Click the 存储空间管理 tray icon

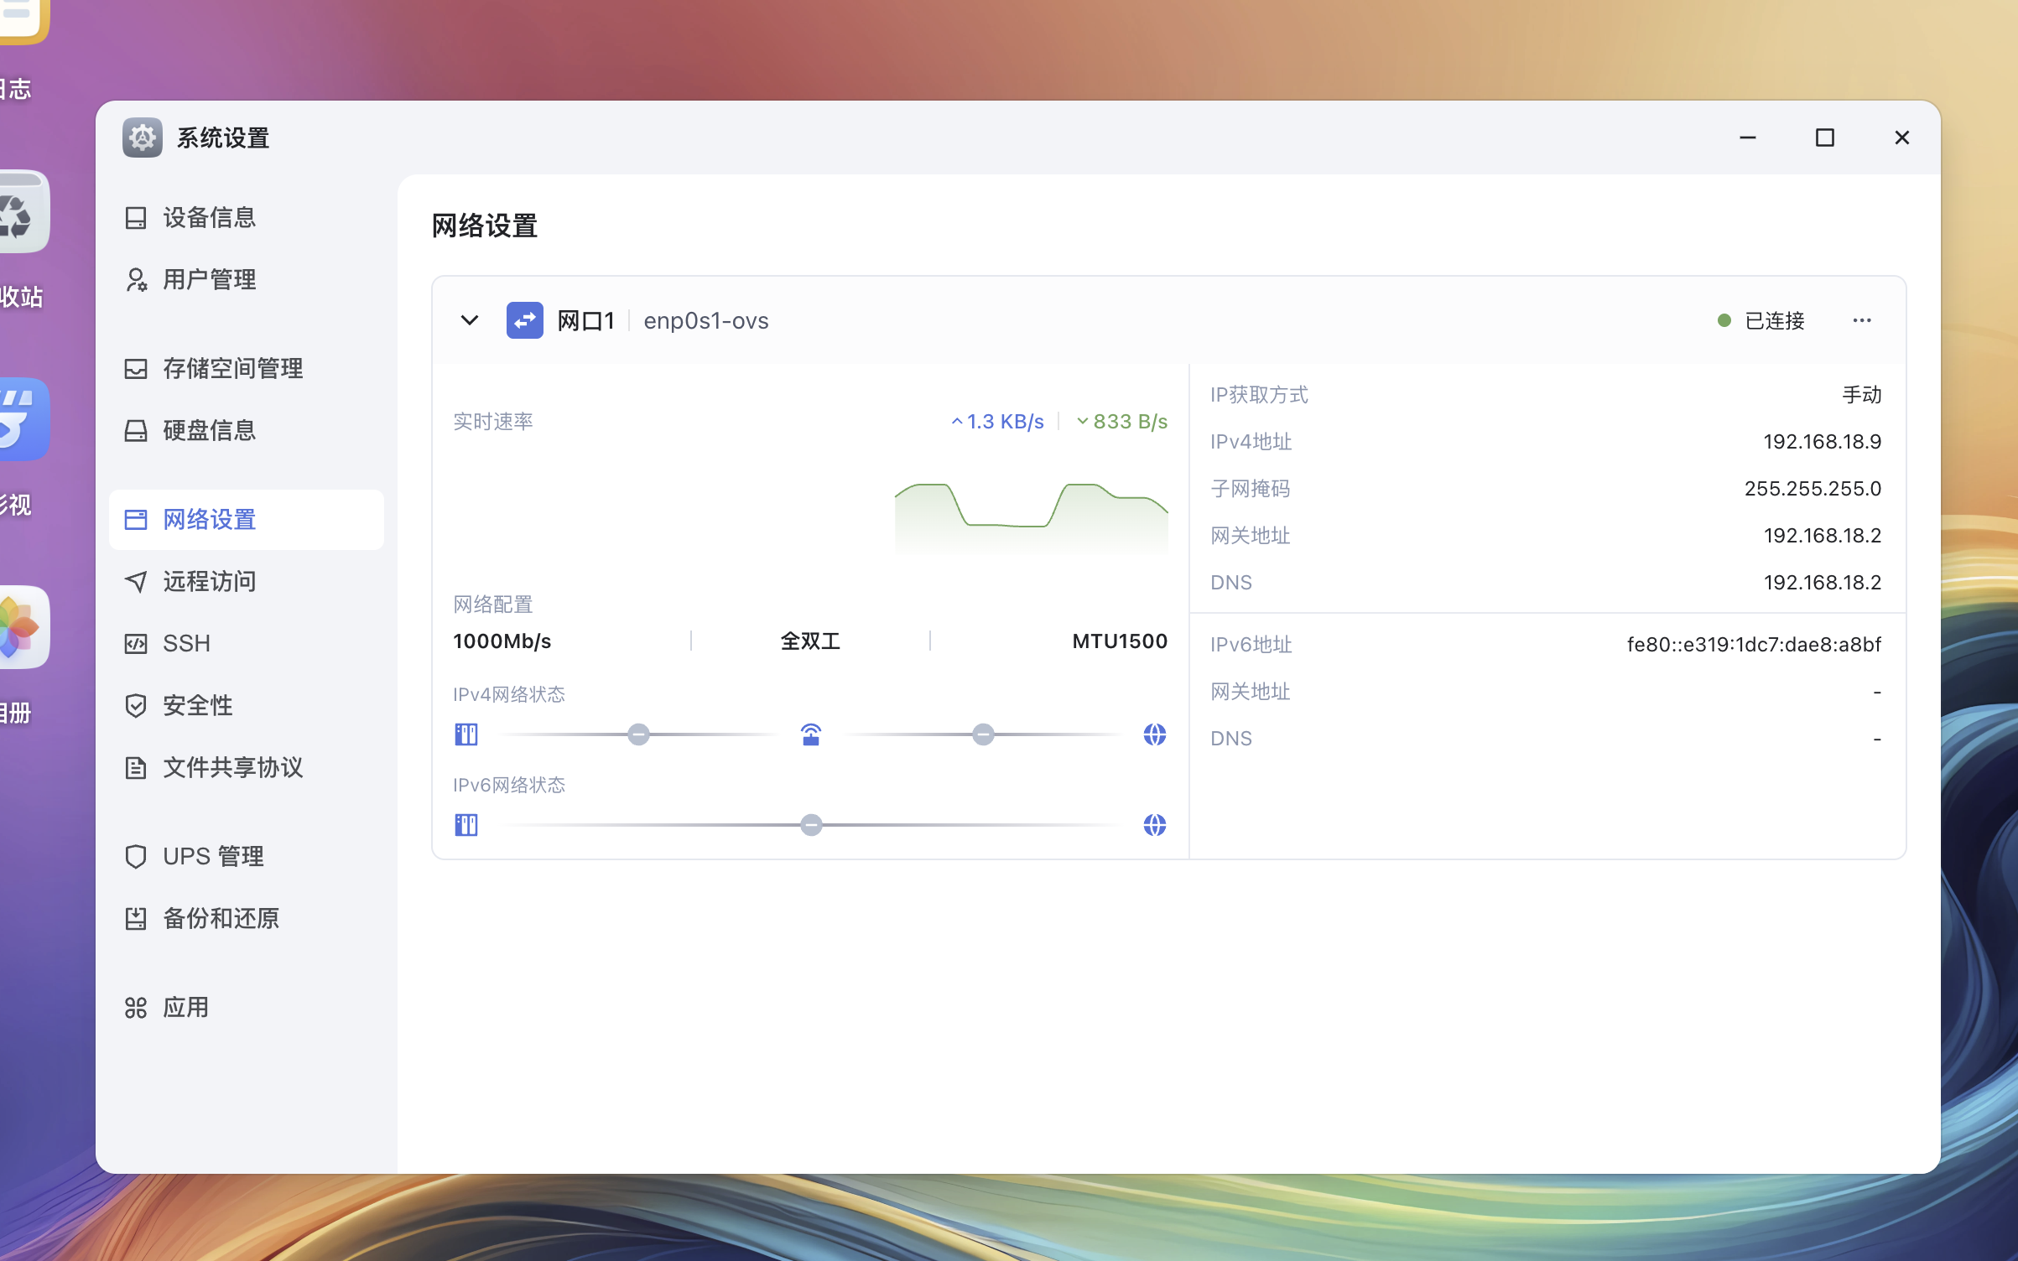pos(136,369)
